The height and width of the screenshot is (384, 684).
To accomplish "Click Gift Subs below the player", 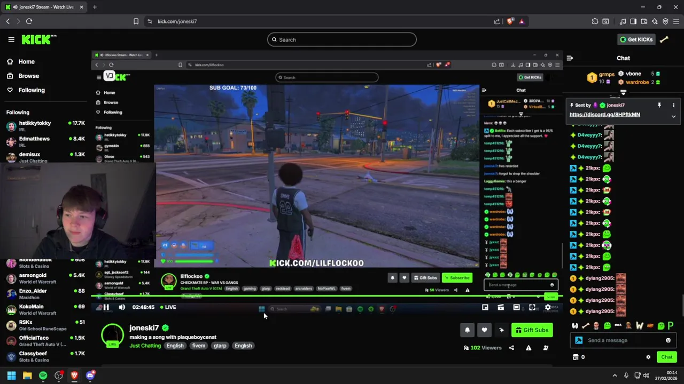I will 532,330.
